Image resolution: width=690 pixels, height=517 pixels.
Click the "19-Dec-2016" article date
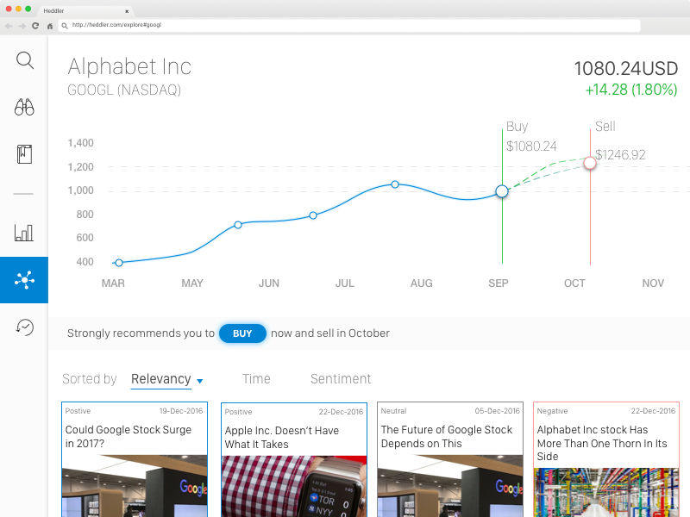coord(181,411)
